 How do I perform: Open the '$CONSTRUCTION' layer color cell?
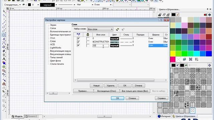pyautogui.click(x=114, y=42)
